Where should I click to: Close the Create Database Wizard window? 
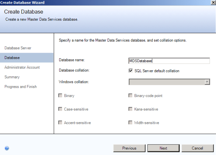[213, 2]
